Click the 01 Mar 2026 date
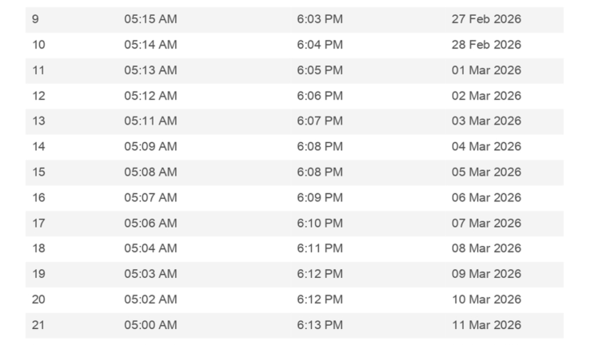Screen dimensions: 614x345 coord(486,70)
